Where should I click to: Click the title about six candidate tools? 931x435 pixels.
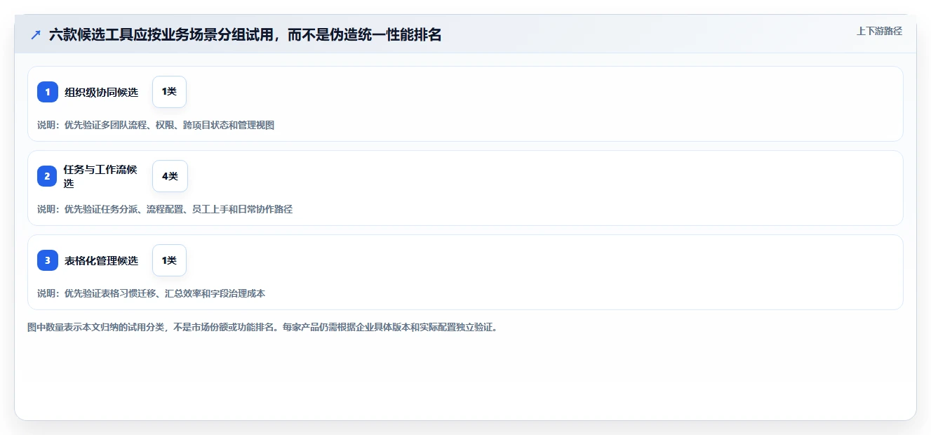point(245,34)
